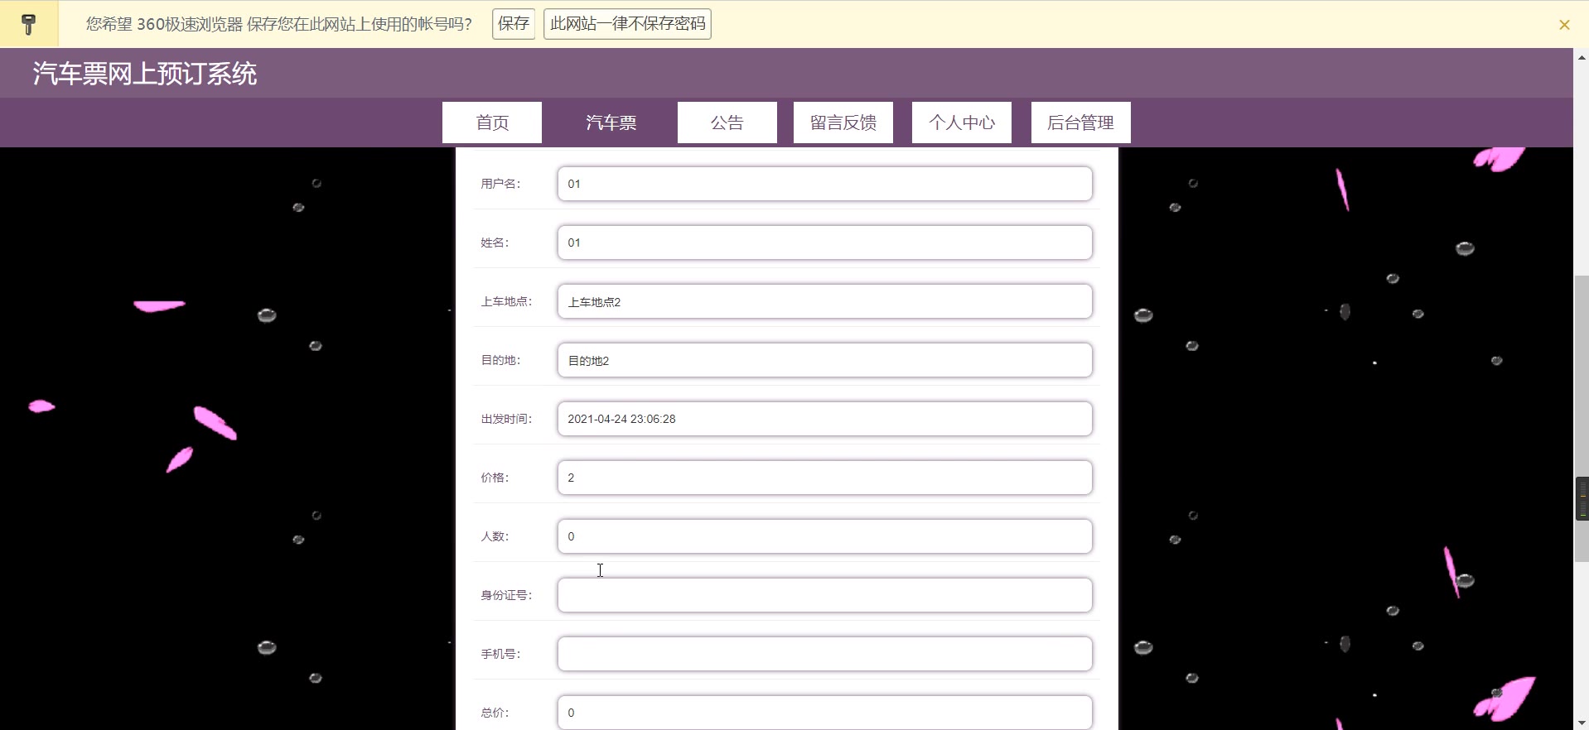
Task: Click the 用户名: label
Action: click(500, 184)
